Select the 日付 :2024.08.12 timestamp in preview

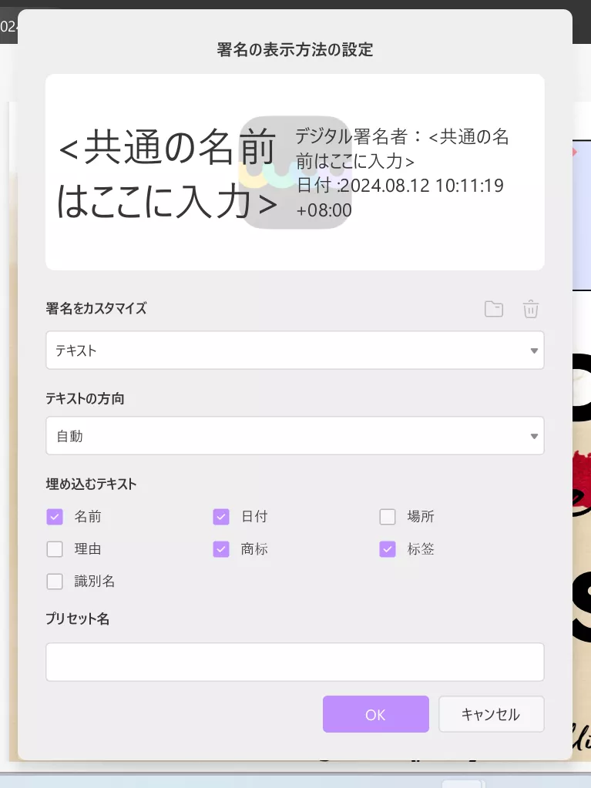click(x=400, y=186)
